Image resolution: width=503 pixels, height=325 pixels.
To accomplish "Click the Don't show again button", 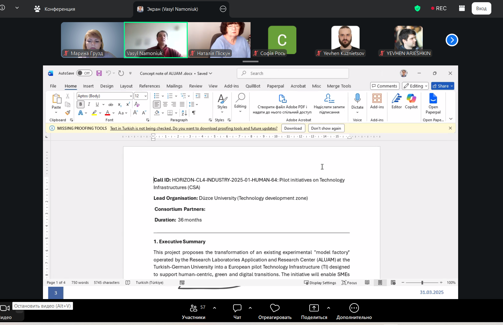I will (x=326, y=128).
